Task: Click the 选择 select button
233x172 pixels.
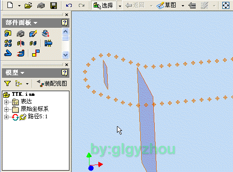Action: (x=103, y=6)
